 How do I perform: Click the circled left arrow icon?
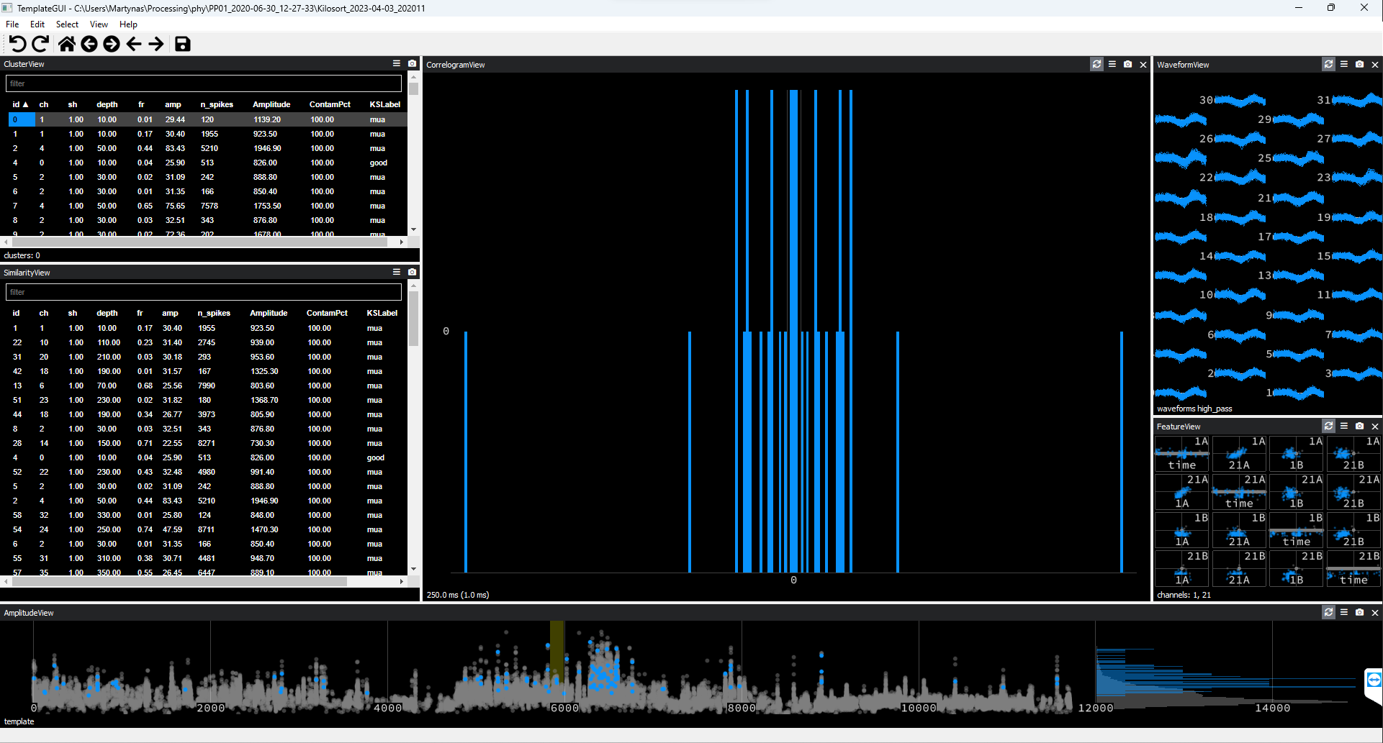89,44
